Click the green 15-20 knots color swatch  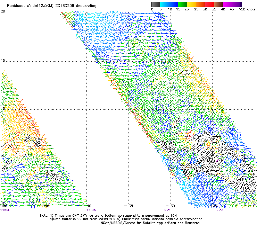(x=183, y=4)
